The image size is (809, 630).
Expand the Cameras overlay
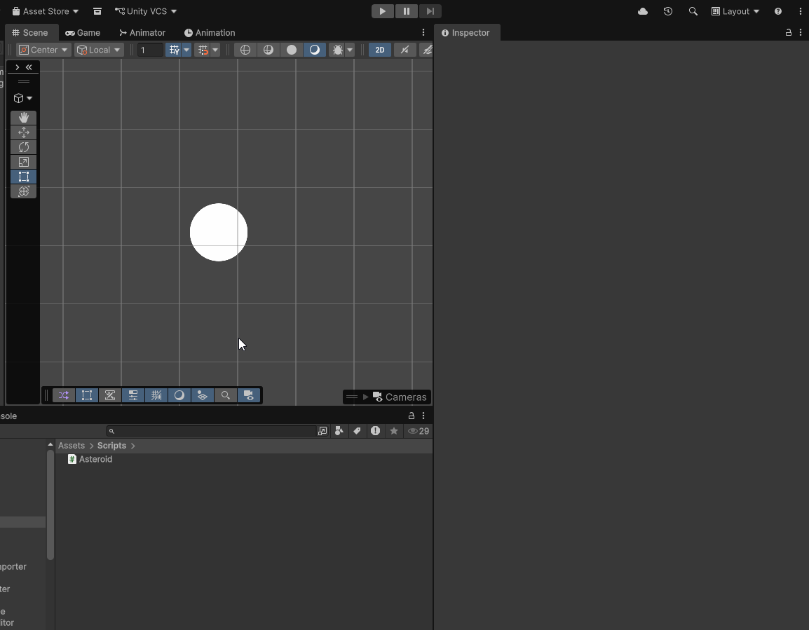pyautogui.click(x=365, y=397)
